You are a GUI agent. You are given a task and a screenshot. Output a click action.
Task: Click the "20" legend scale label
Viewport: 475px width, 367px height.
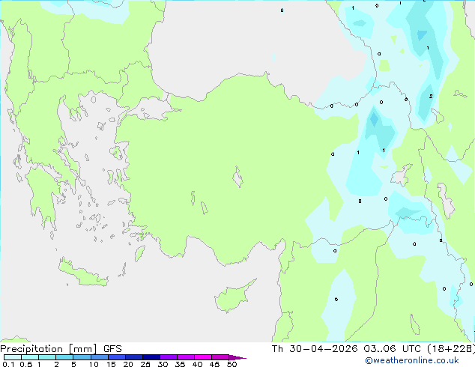point(128,364)
